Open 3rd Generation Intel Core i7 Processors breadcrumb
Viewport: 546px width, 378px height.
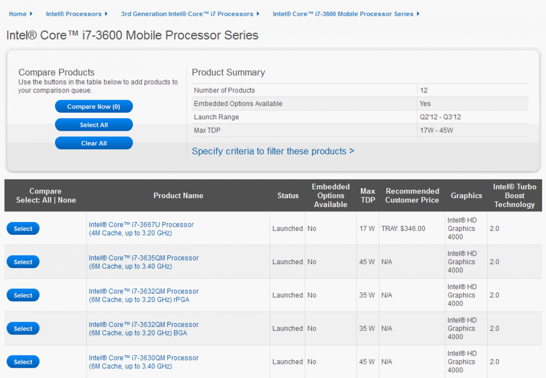[187, 14]
